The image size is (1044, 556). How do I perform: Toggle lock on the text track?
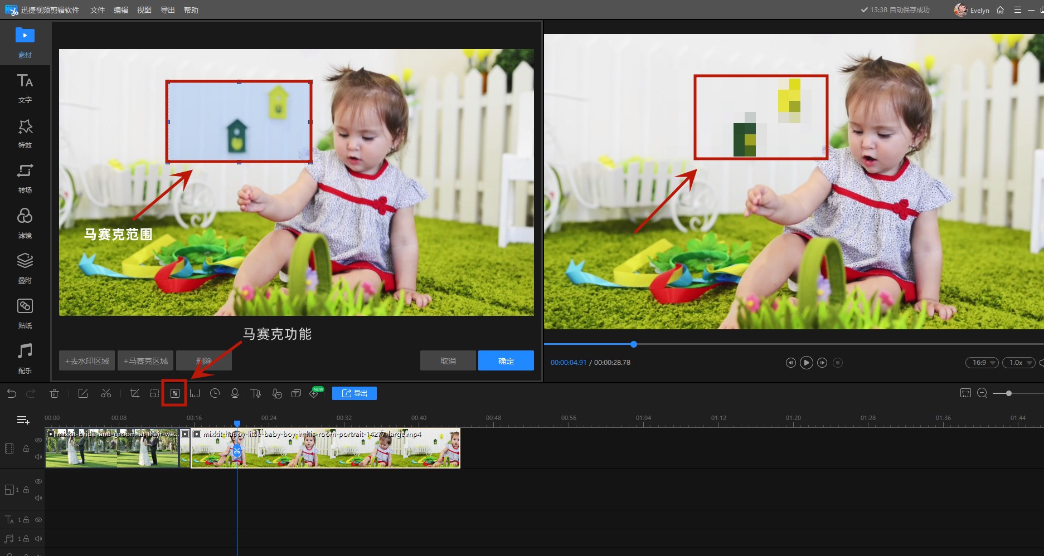(x=26, y=520)
